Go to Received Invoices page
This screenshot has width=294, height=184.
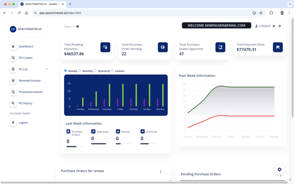pyautogui.click(x=30, y=80)
